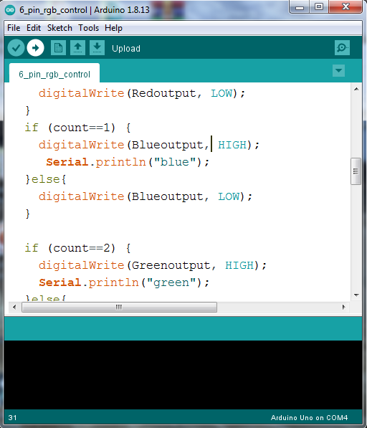The width and height of the screenshot is (367, 428).
Task: Expand the tab options dropdown arrow
Action: point(338,71)
